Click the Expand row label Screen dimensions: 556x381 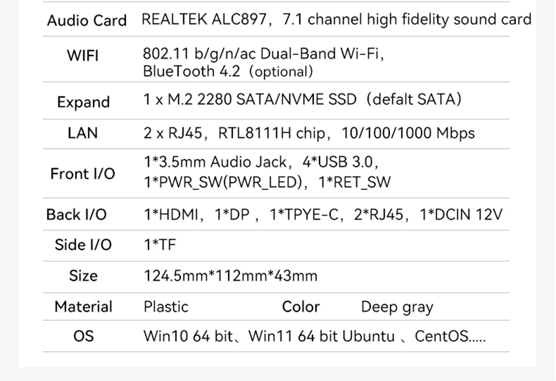83,102
